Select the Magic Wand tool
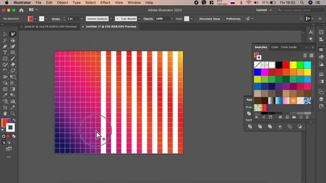Screen dimensions: 326x183 (5, 40)
